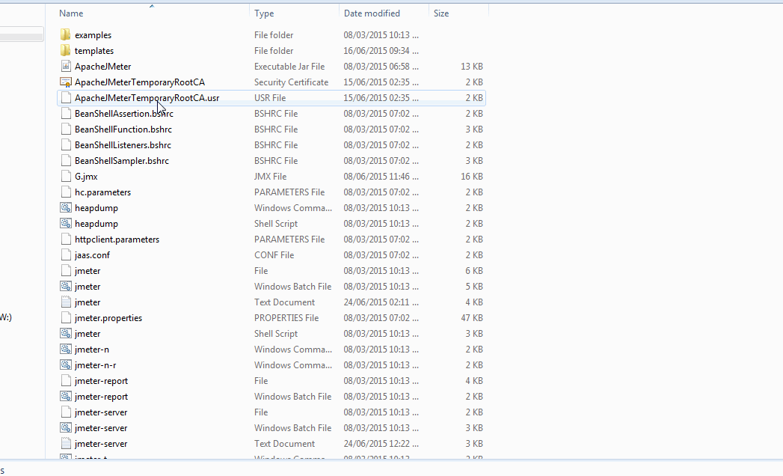Select the jmeter name with type File
The width and height of the screenshot is (783, 476).
[87, 270]
